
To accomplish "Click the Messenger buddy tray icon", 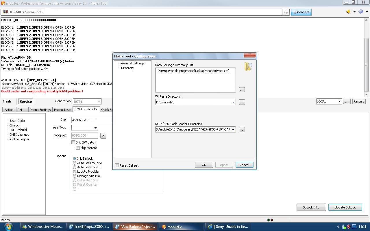I will tap(343, 227).
